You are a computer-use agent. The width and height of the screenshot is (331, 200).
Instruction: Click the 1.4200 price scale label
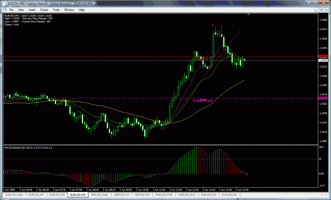click(x=323, y=76)
